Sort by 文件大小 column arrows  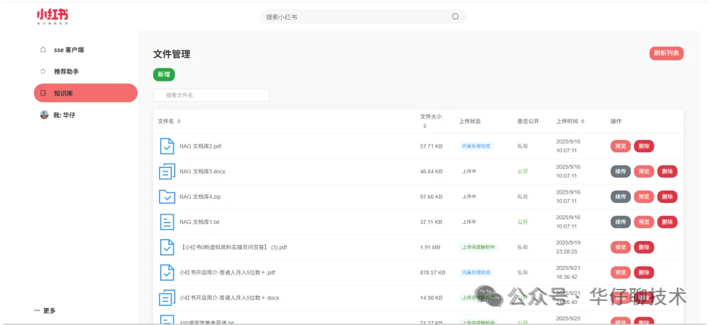pyautogui.click(x=425, y=126)
